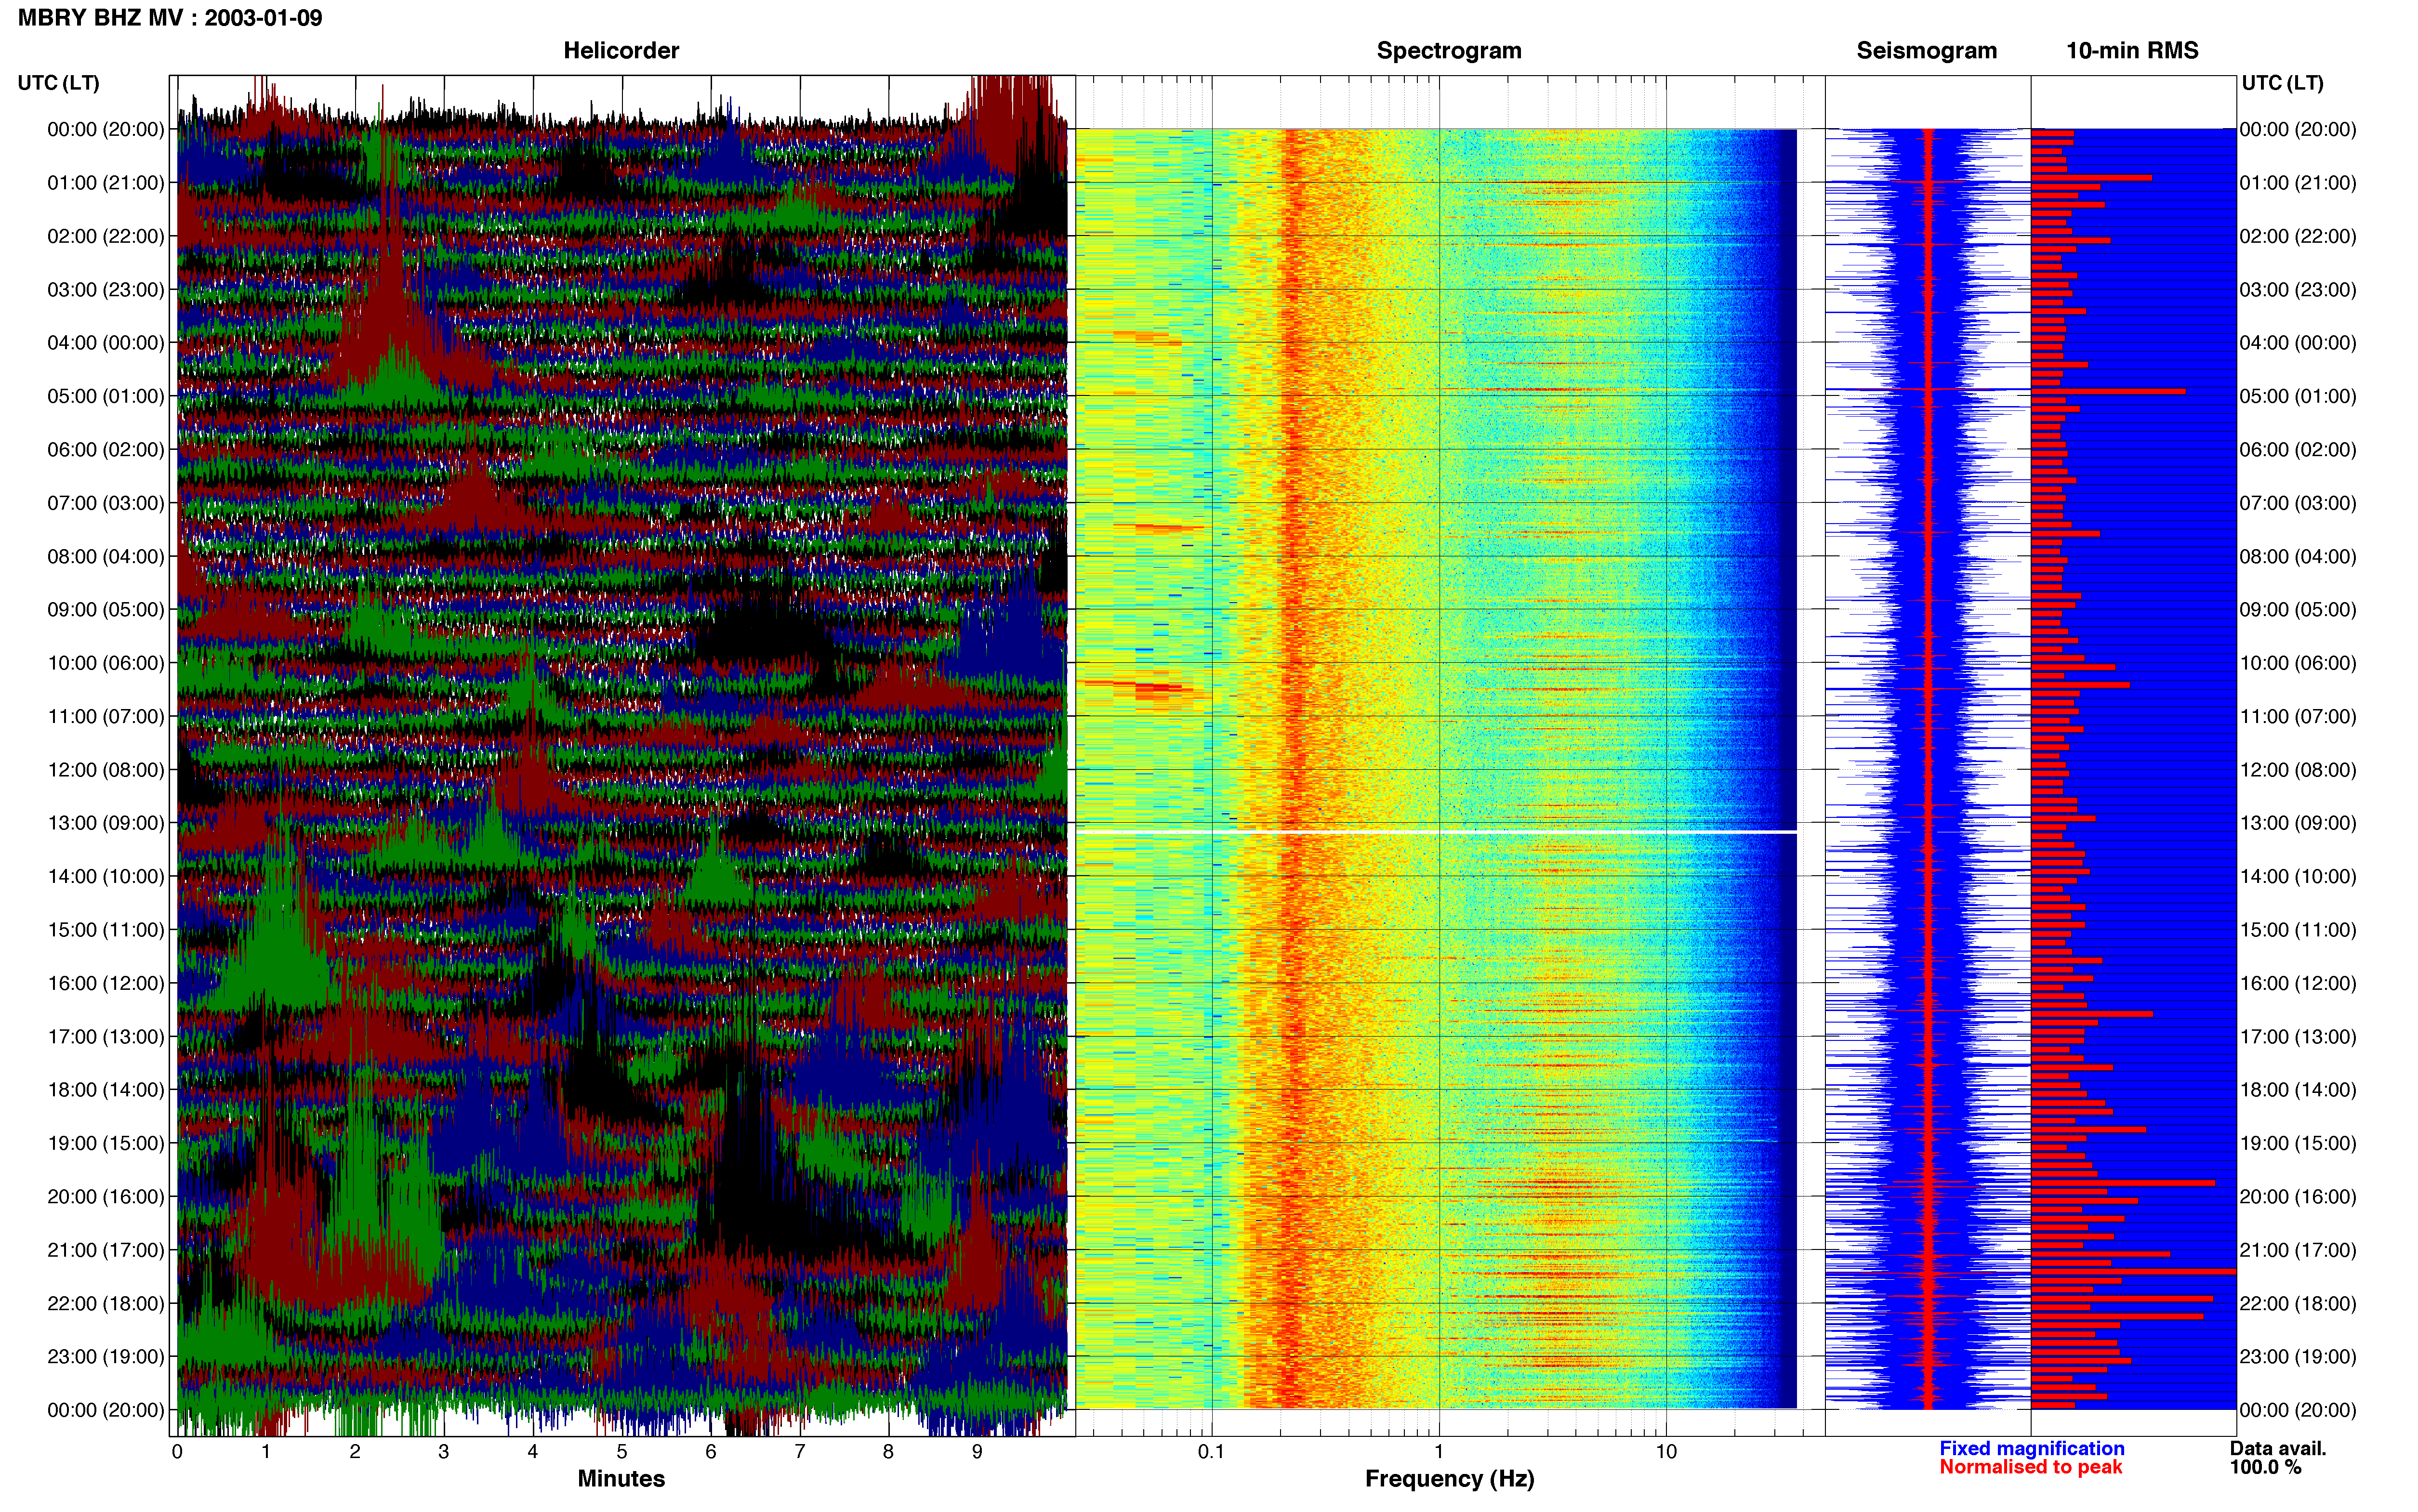
Task: Click the '10' frequency tick label
Action: tap(1665, 1452)
